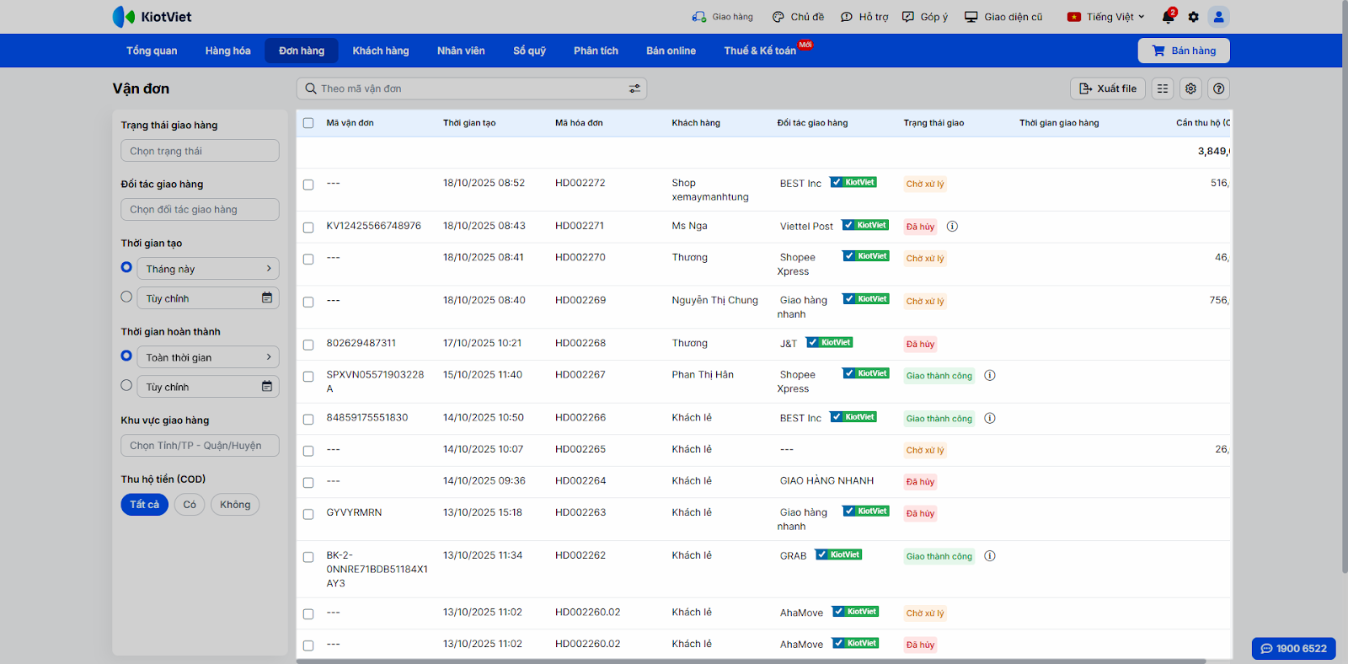This screenshot has width=1348, height=664.
Task: Open the settings gear in top header
Action: click(x=1193, y=17)
